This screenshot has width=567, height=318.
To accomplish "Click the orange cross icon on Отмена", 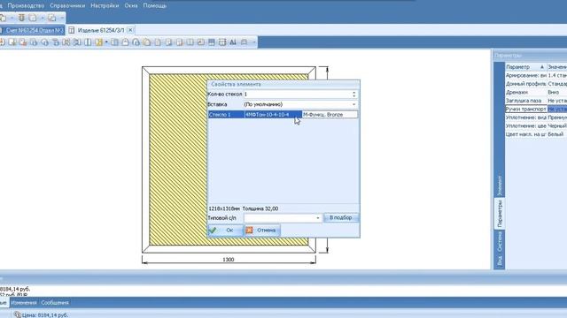I will tap(249, 230).
